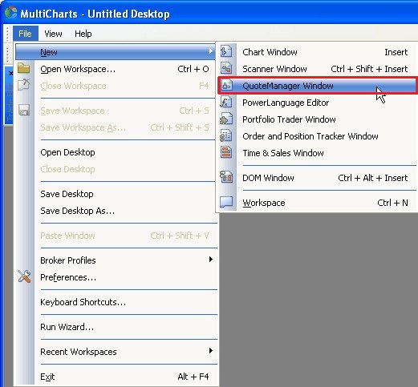Image resolution: width=418 pixels, height=387 pixels.
Task: Click the greyed Close Workspace entry
Action: point(115,86)
